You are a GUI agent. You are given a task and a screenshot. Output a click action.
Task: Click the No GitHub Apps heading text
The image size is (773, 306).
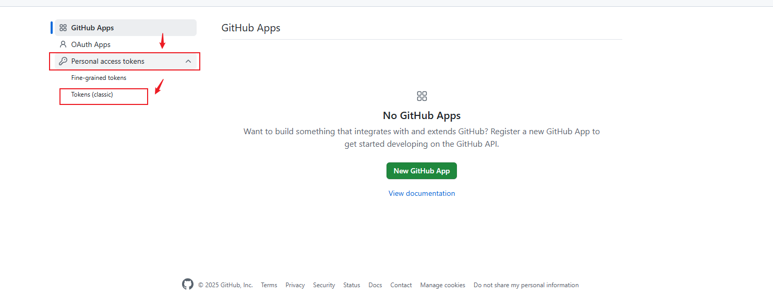421,115
